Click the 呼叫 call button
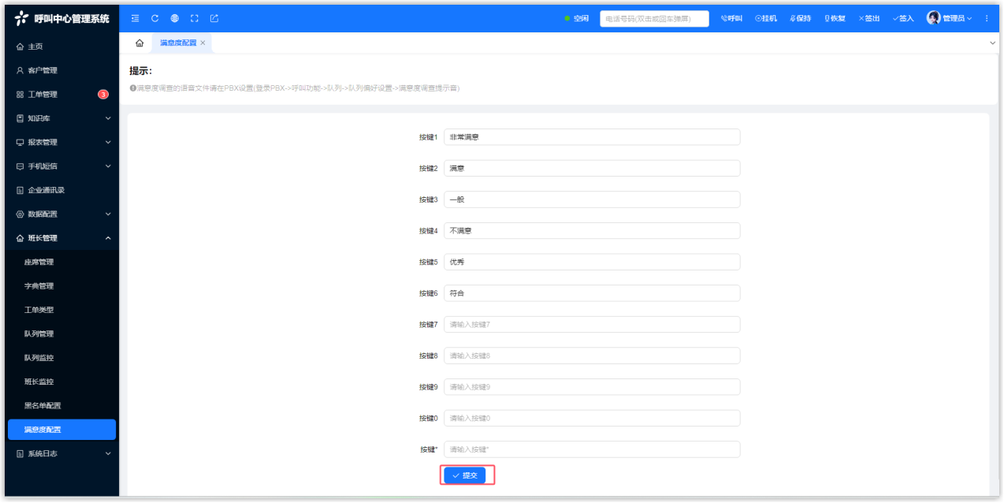1004x503 pixels. [731, 18]
